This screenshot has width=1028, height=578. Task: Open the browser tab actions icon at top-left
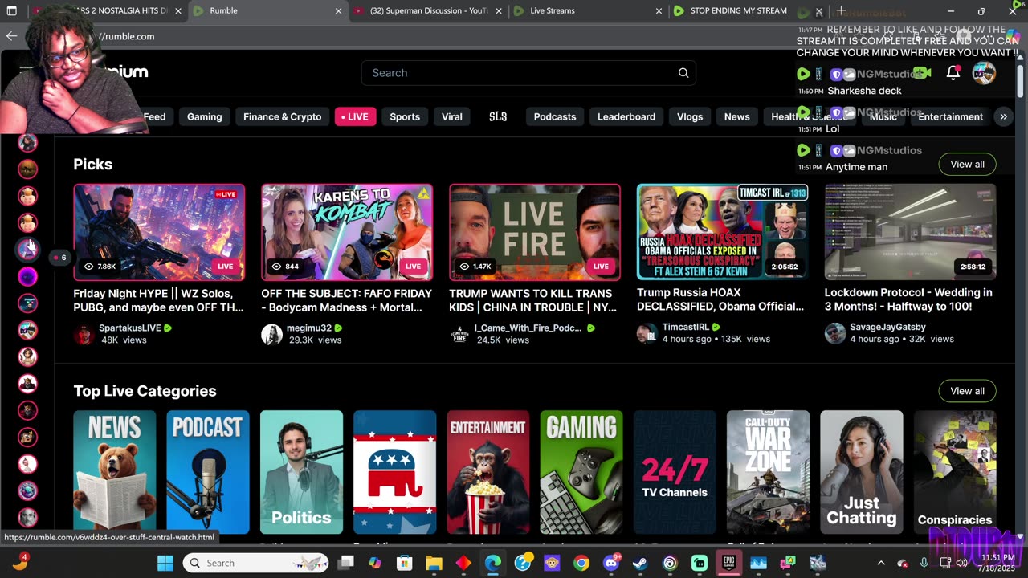pyautogui.click(x=11, y=11)
